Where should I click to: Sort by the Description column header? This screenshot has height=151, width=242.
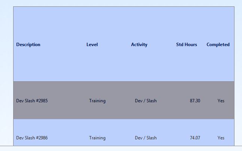(x=28, y=45)
